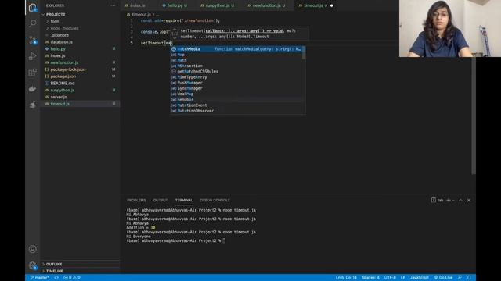Open the Explorer view in activity bar

pos(33,7)
